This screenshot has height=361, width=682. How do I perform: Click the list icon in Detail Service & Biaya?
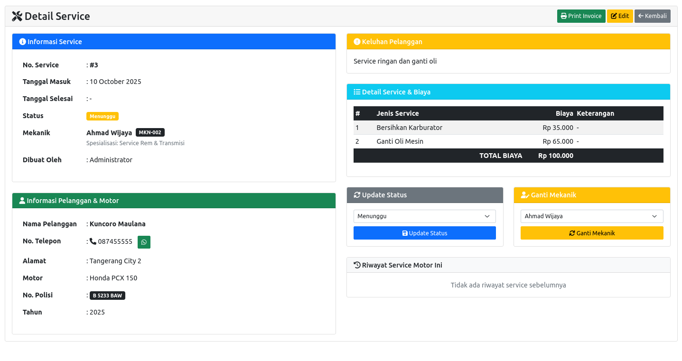pyautogui.click(x=357, y=92)
